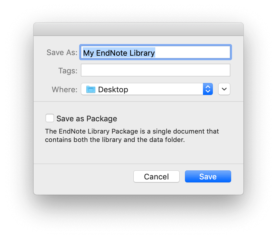Expand the full save dialog view
277x239 pixels.
click(x=224, y=89)
